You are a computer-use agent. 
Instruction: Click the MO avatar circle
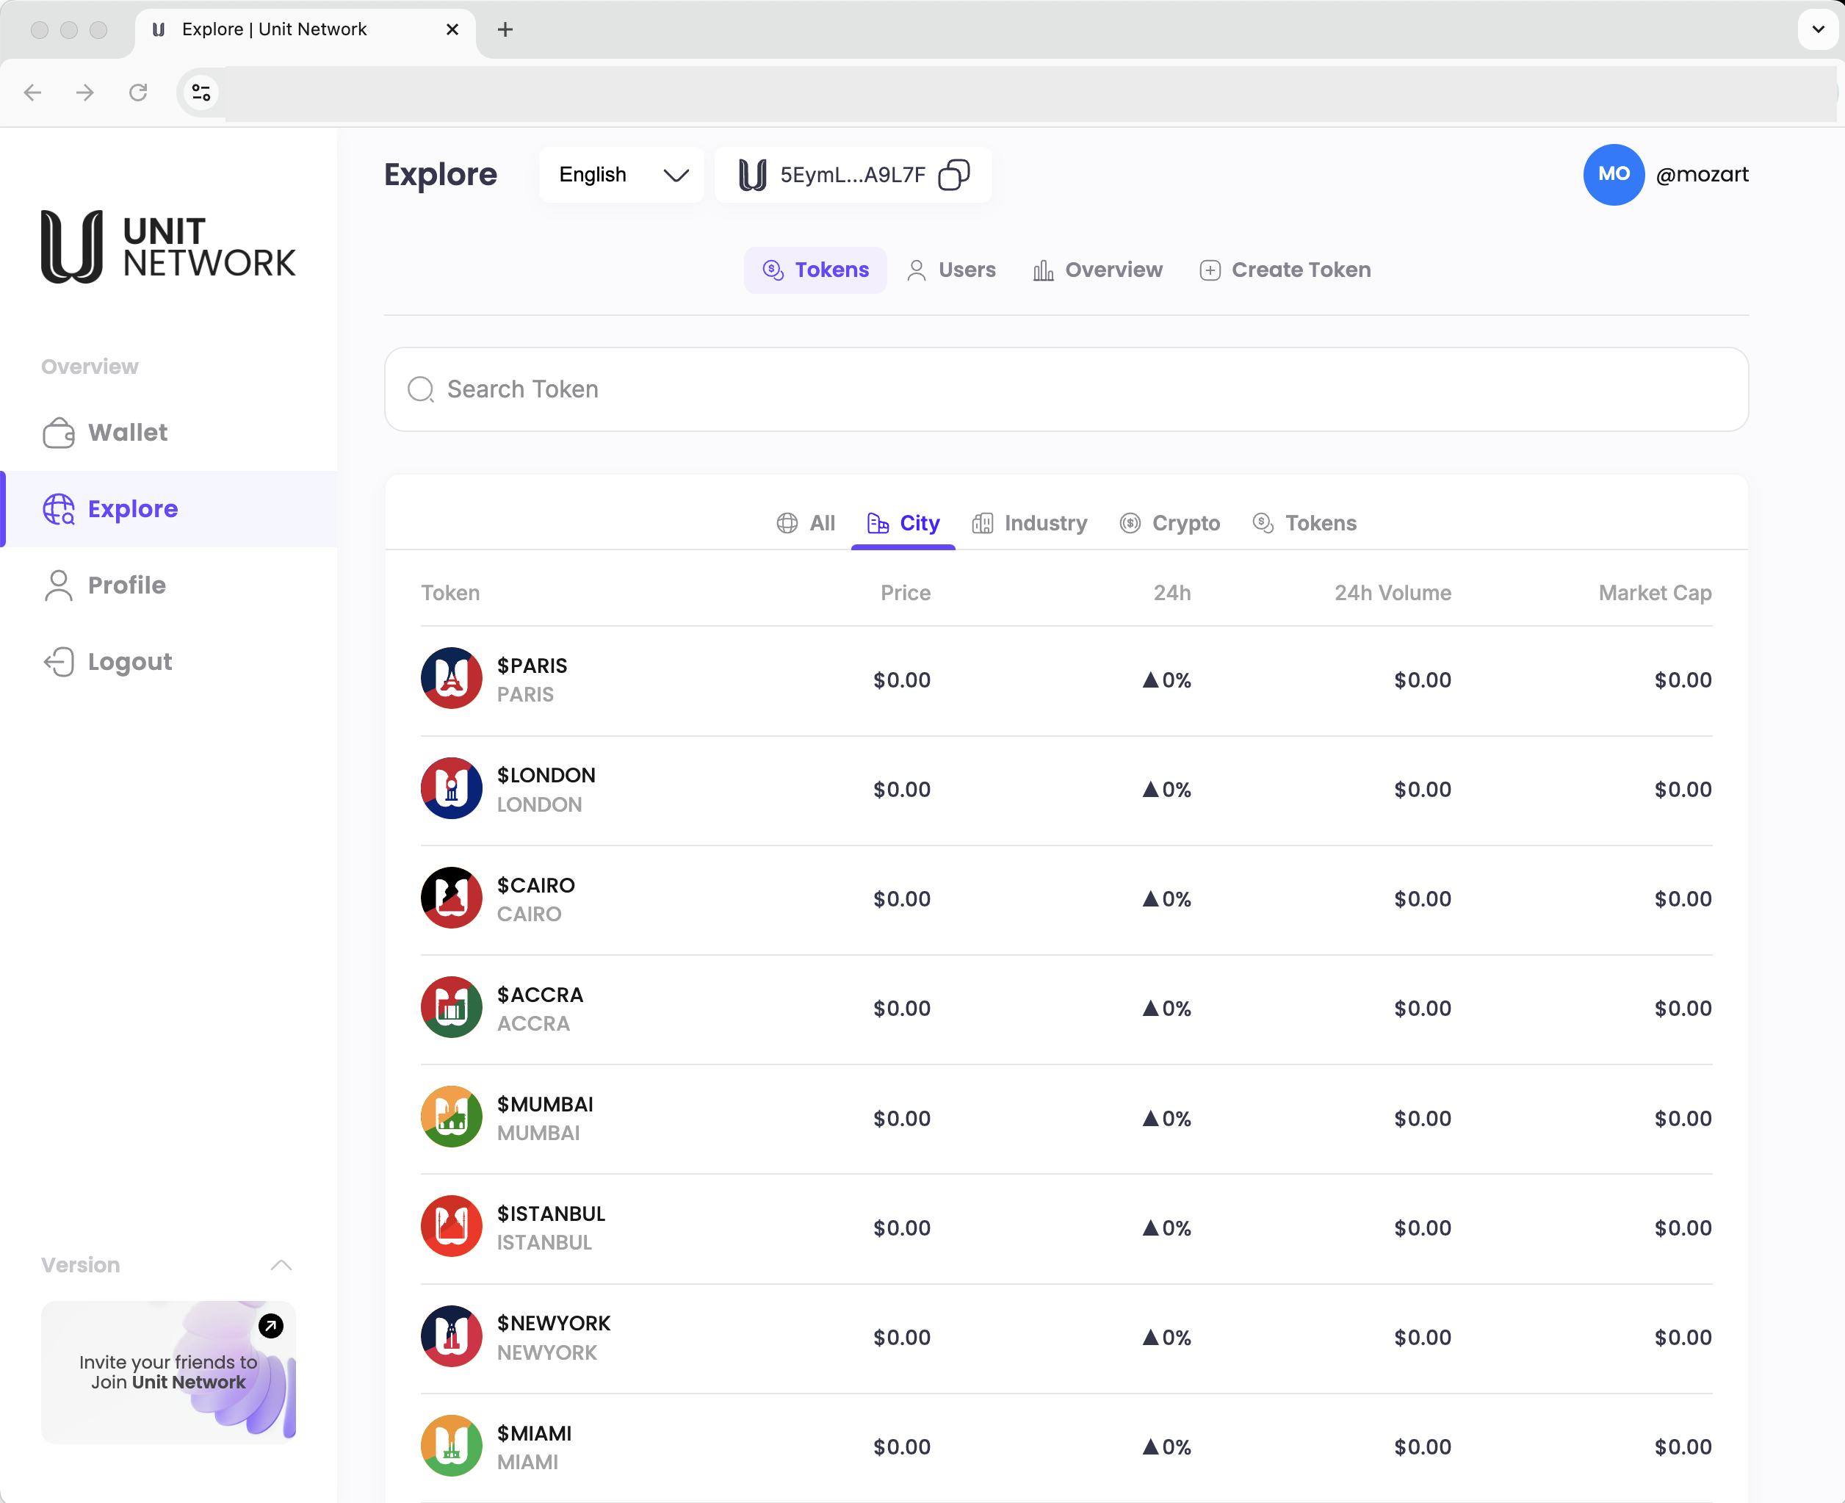tap(1613, 175)
